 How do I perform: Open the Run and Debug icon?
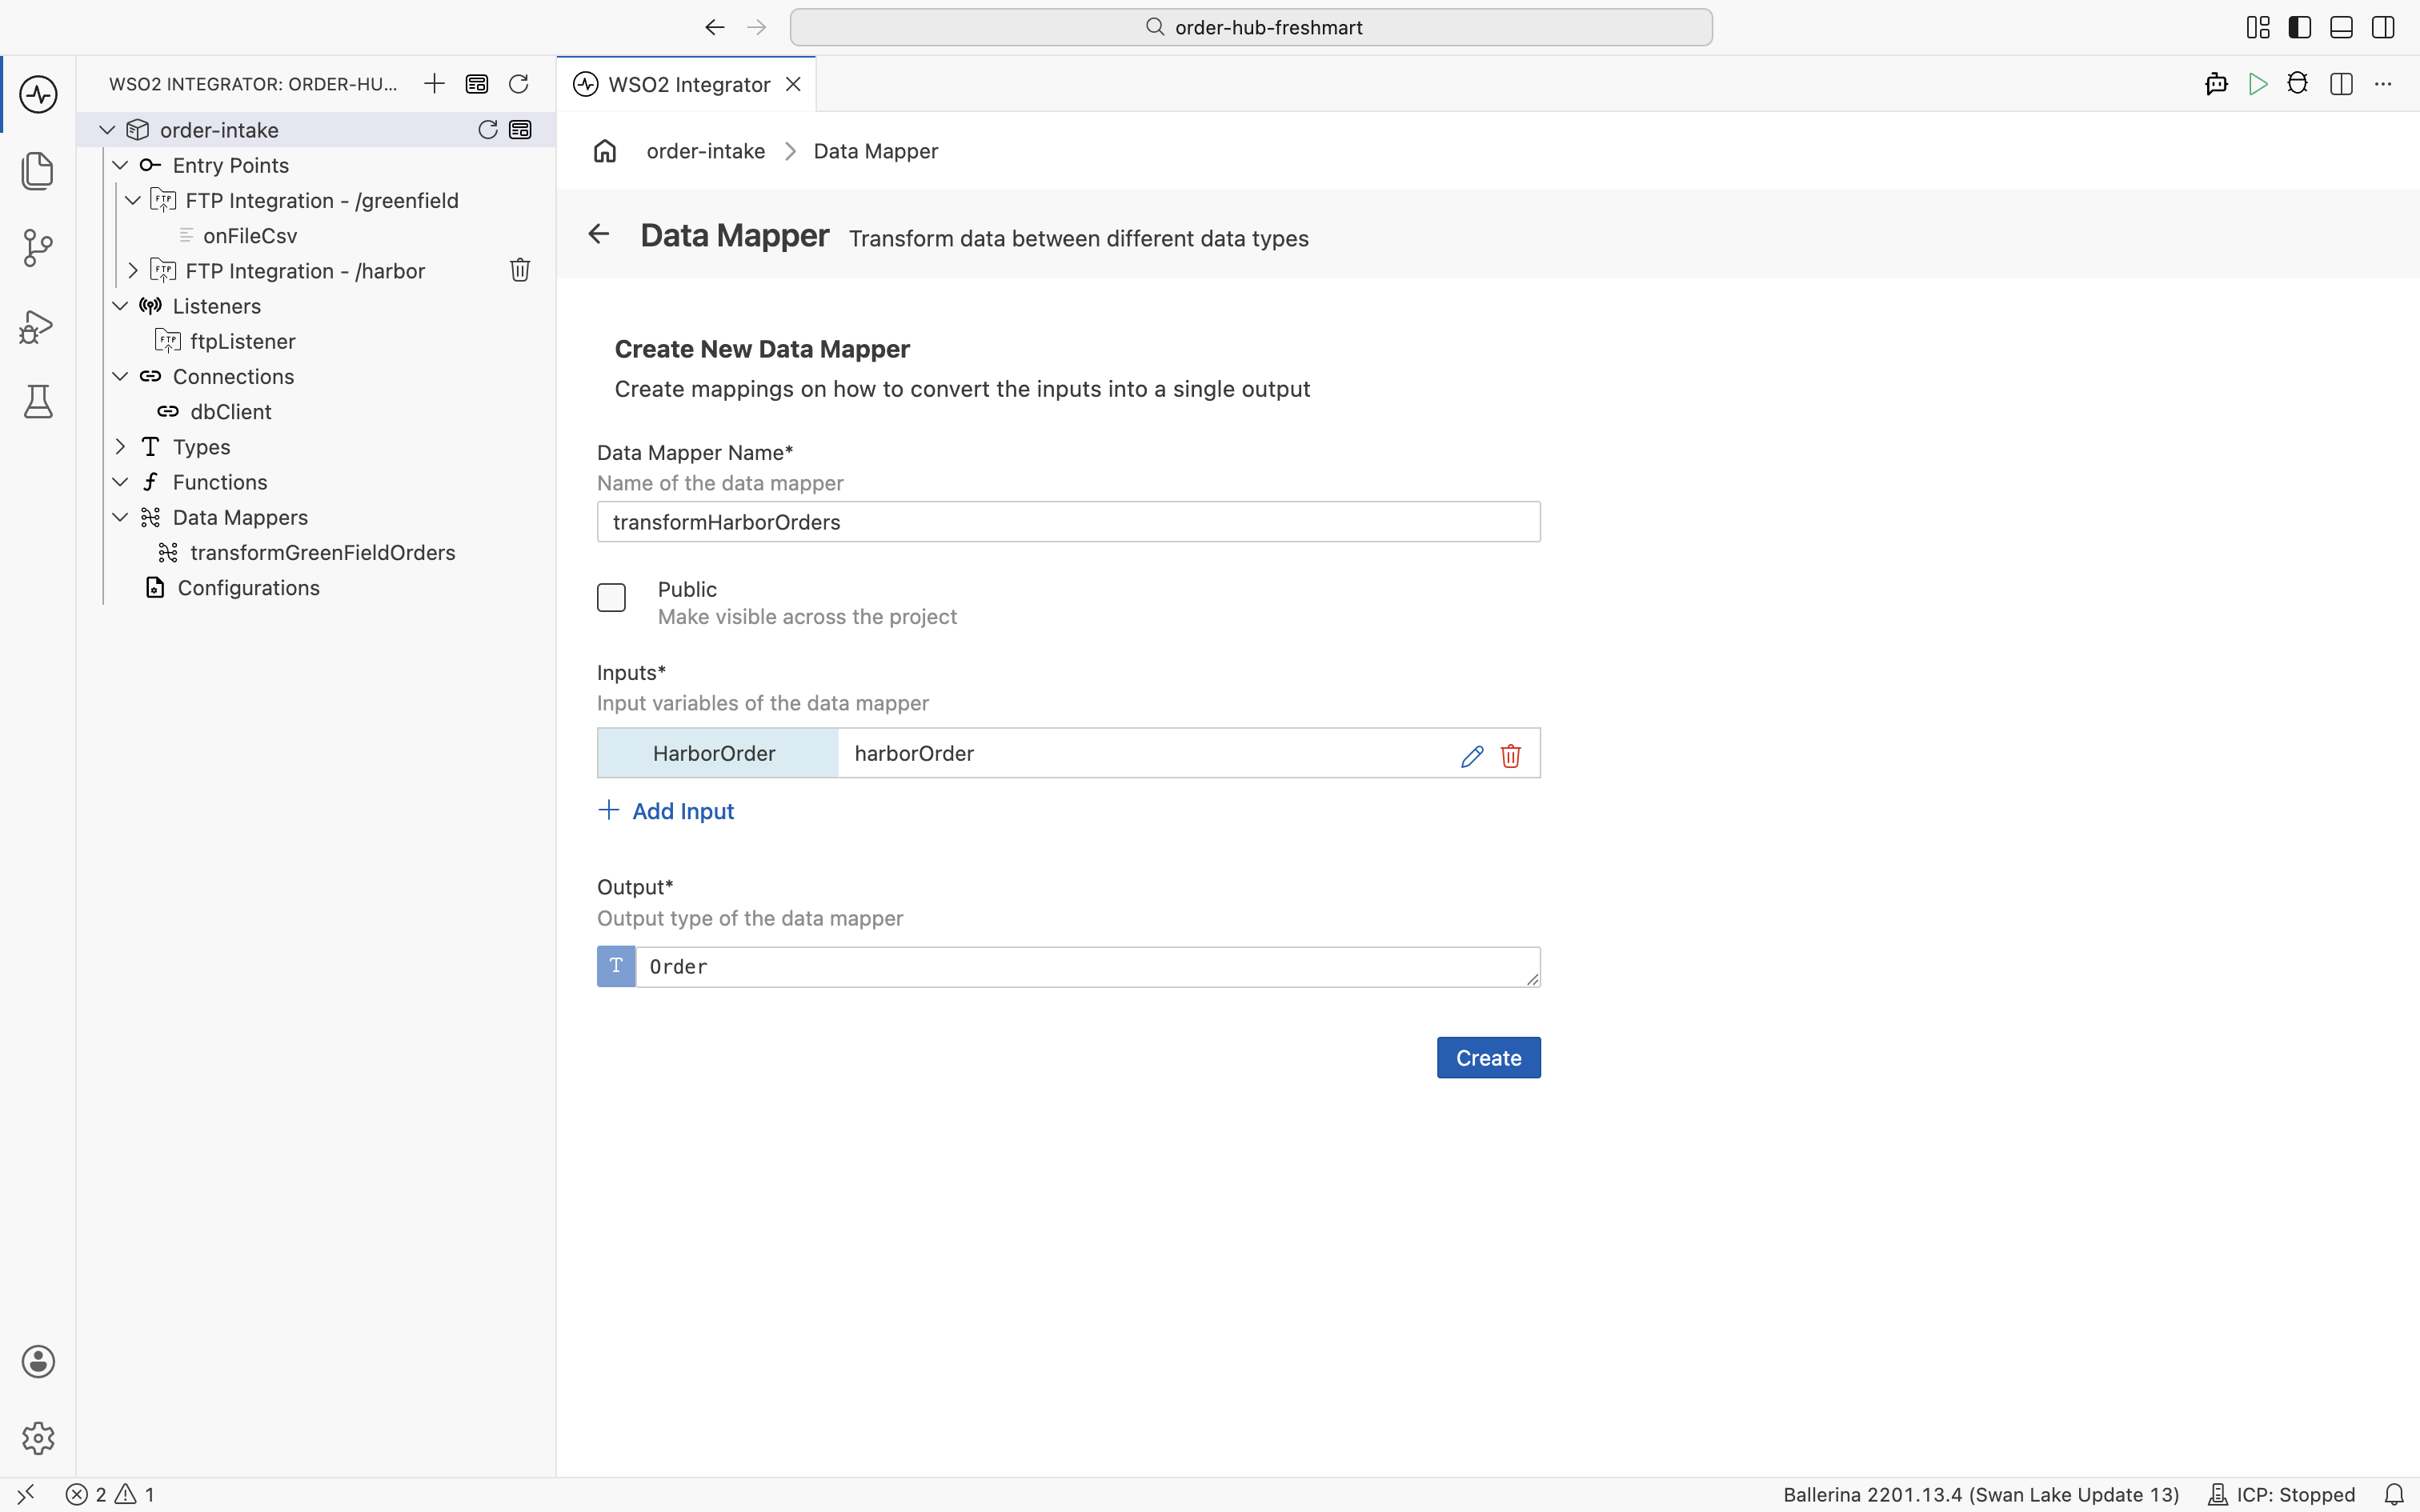click(x=38, y=326)
